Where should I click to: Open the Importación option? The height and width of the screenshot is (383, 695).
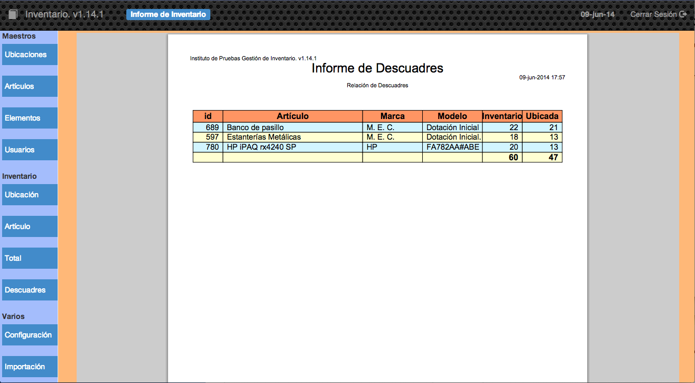click(x=30, y=367)
